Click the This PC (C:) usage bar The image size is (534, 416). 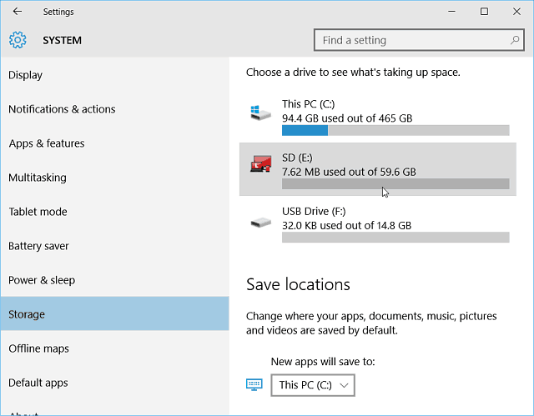pyautogui.click(x=395, y=130)
